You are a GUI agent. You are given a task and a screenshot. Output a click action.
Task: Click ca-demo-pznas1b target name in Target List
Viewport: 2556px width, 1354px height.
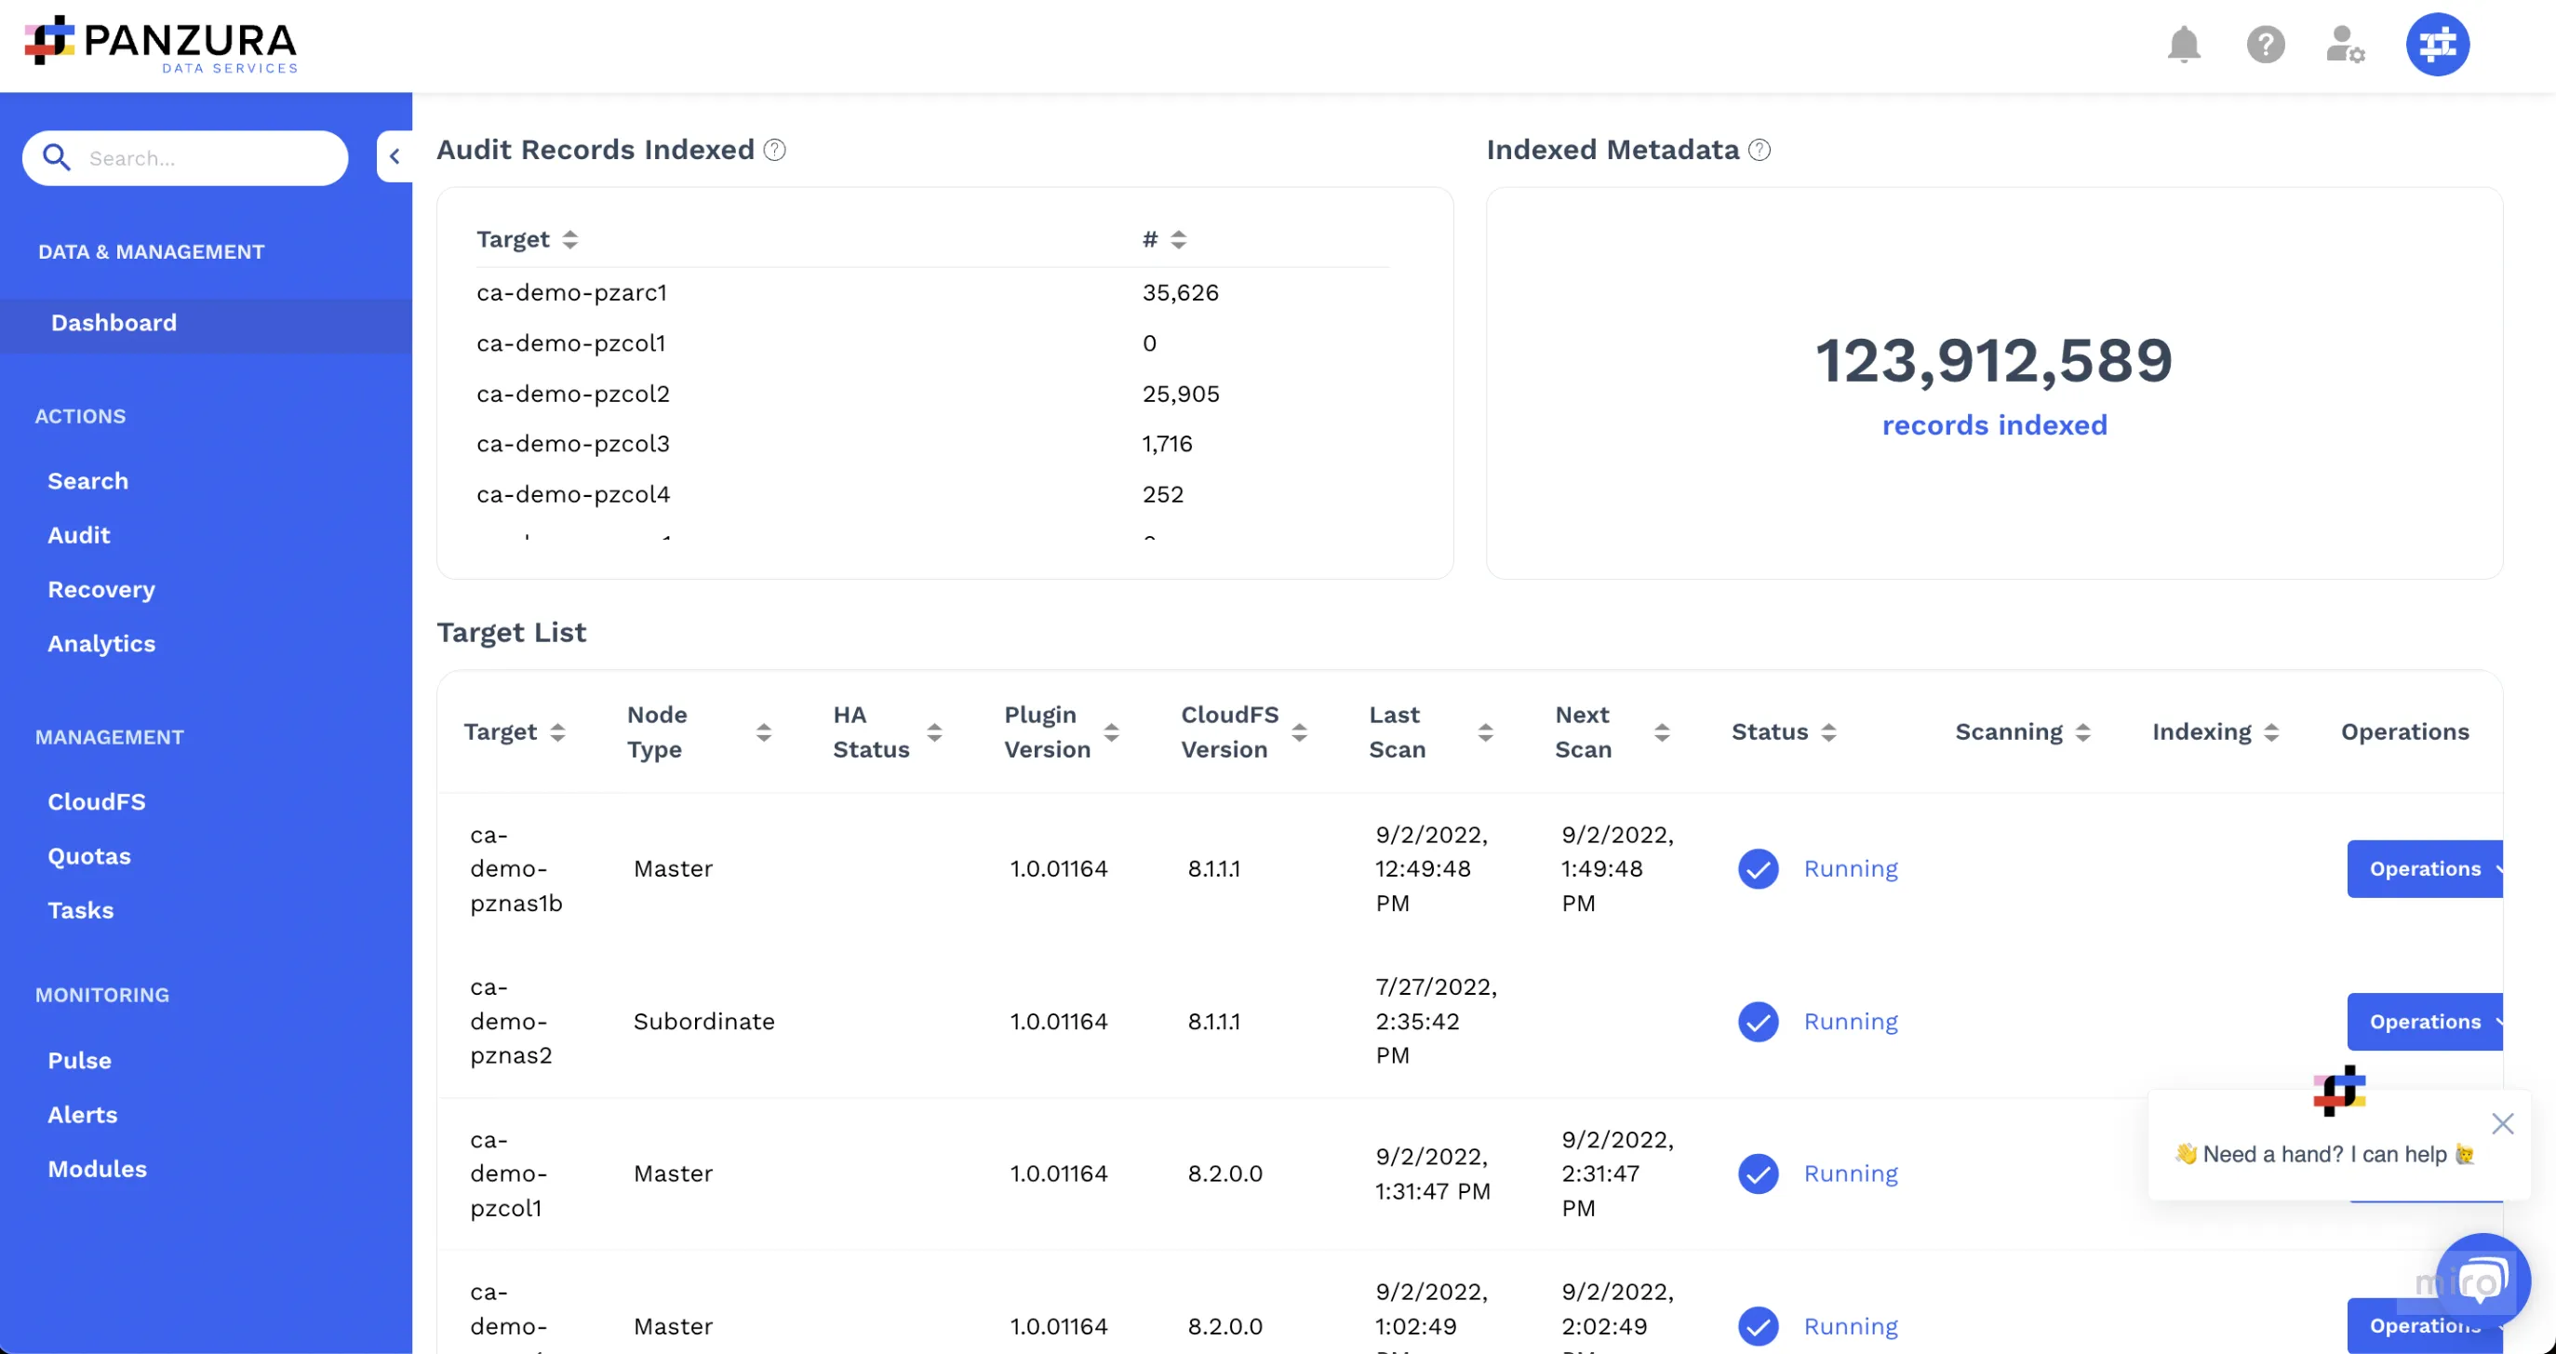516,869
